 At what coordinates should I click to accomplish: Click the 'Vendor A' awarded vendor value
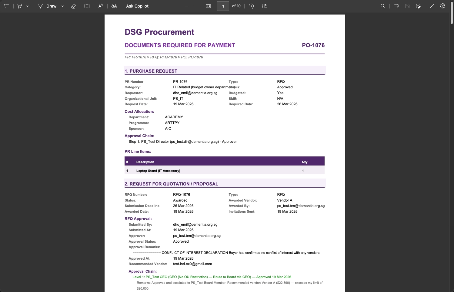[x=285, y=200]
